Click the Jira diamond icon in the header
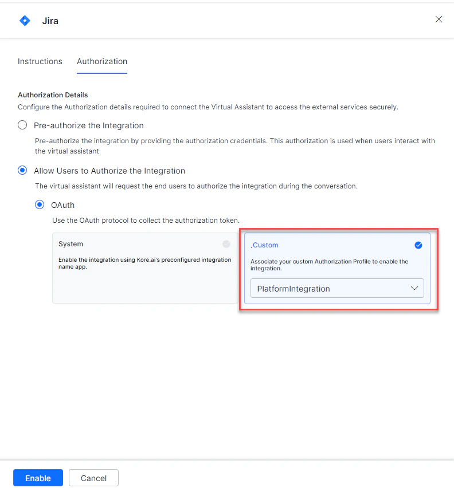Image resolution: width=454 pixels, height=488 pixels. click(x=24, y=20)
